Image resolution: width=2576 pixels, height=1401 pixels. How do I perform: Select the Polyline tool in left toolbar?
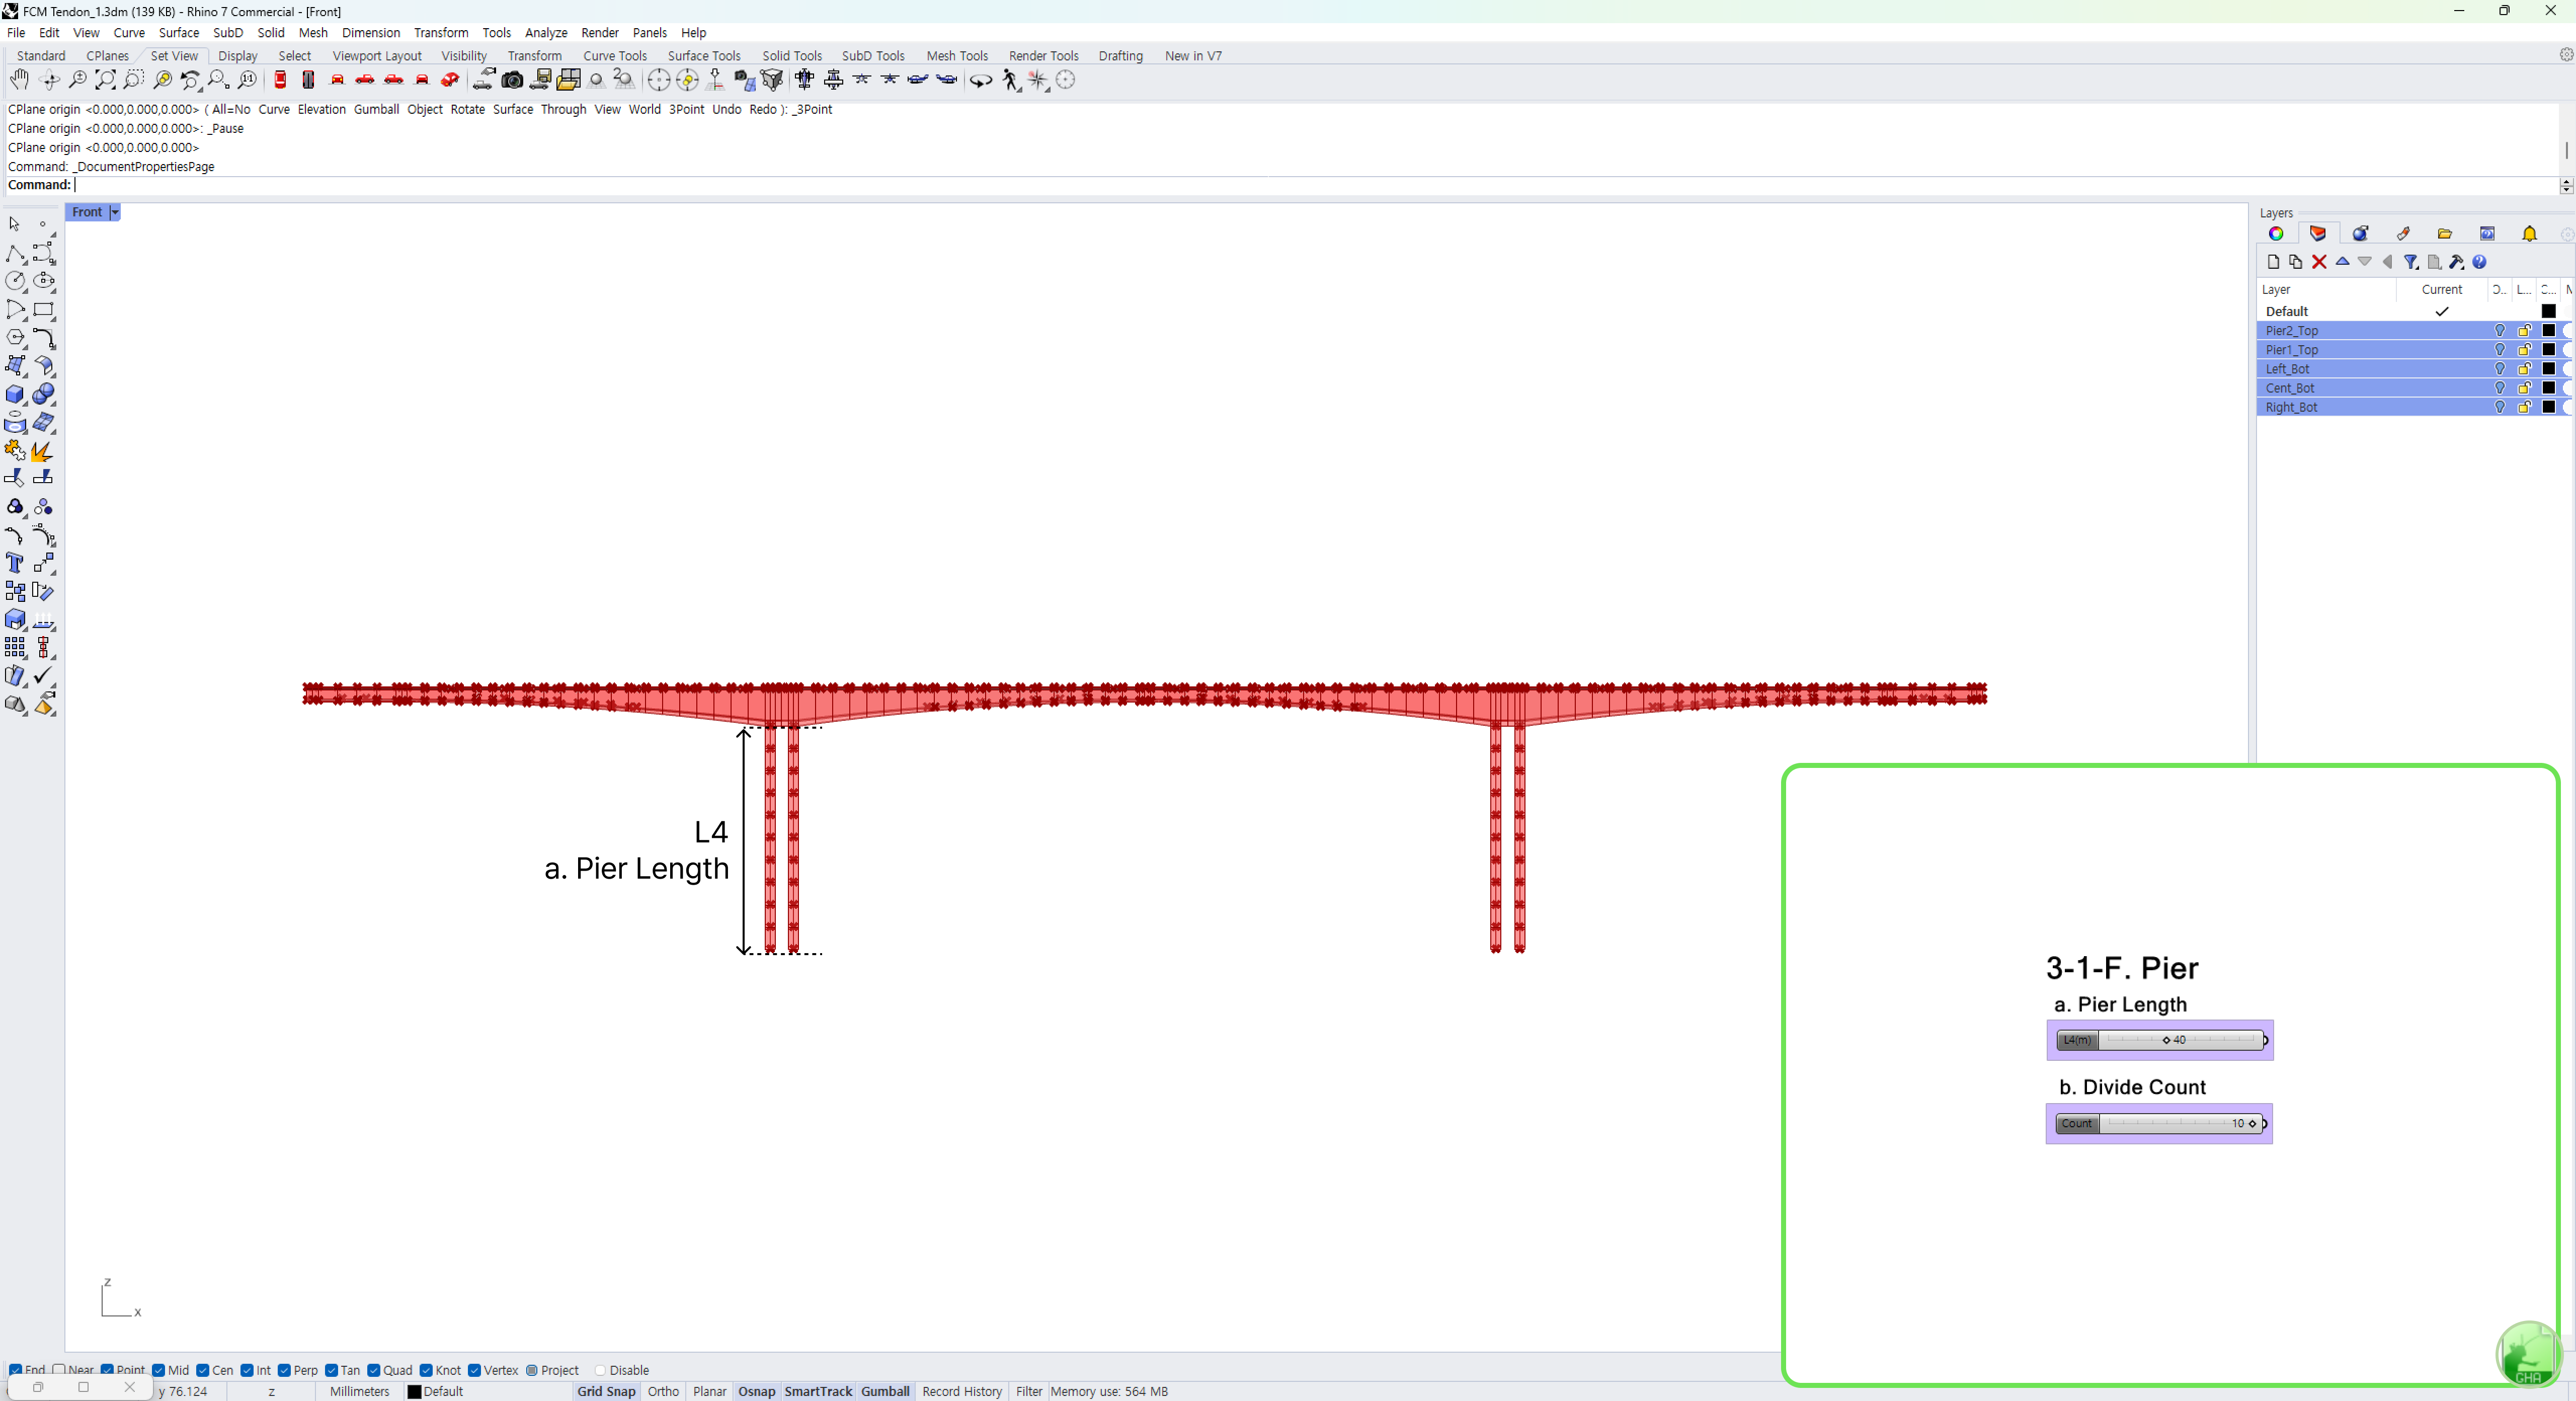(x=15, y=253)
